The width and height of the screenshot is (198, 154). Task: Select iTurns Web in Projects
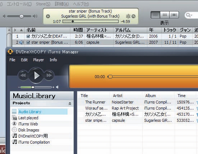click(x=28, y=124)
